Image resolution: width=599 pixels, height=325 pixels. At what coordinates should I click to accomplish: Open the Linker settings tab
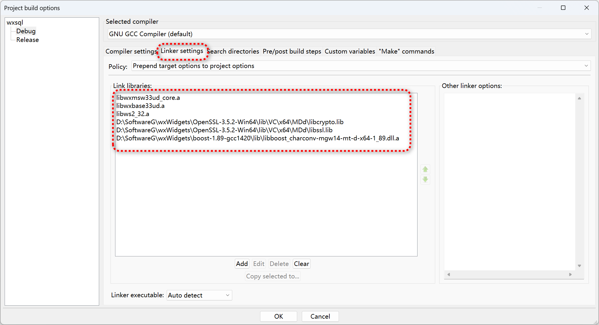(x=182, y=51)
